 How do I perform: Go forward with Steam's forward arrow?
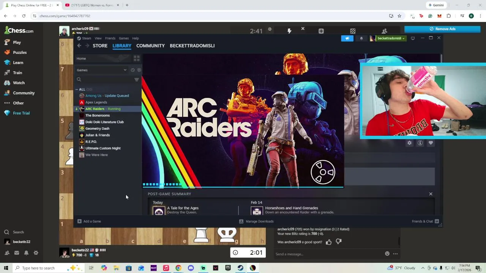[x=87, y=45]
